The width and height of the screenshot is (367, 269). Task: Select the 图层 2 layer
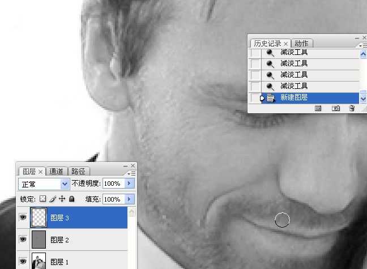coord(79,240)
